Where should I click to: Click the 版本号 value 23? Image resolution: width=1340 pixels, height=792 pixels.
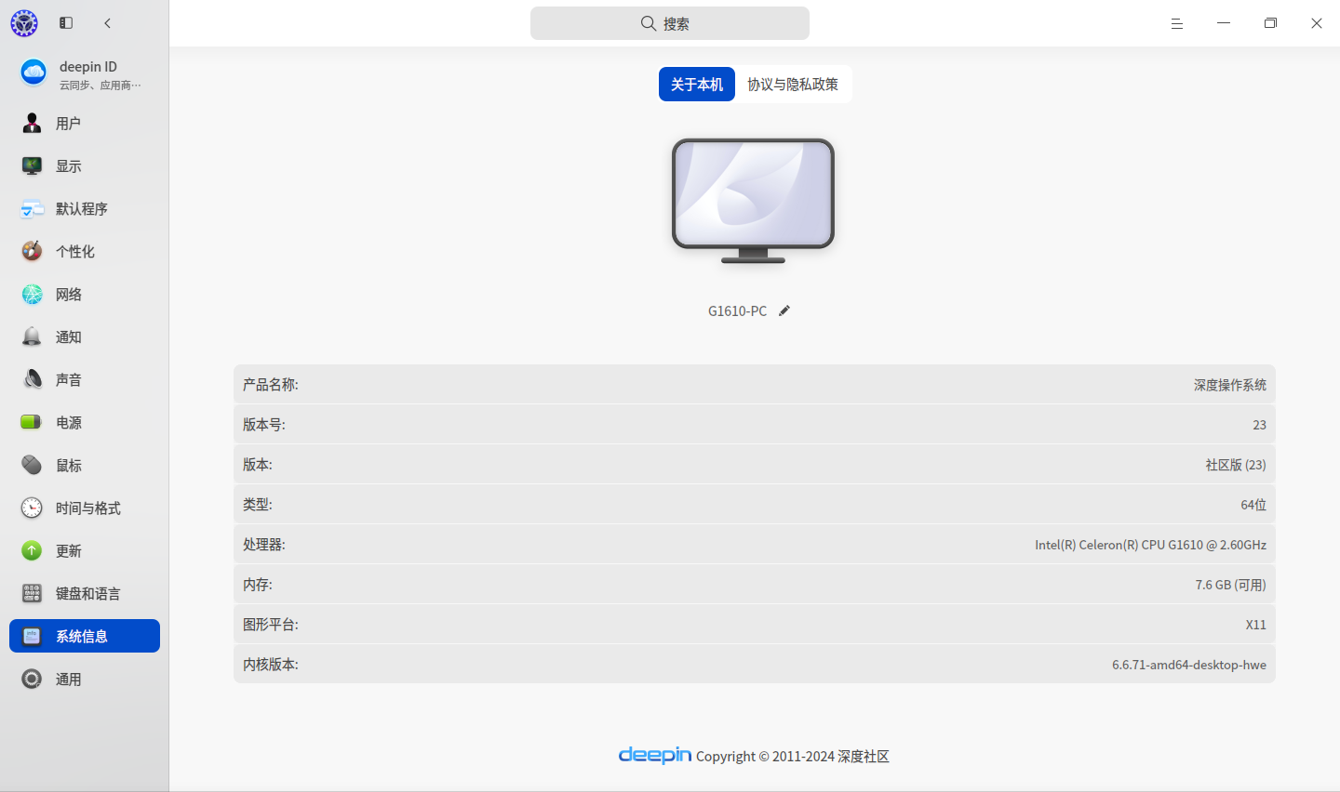[x=1259, y=425]
